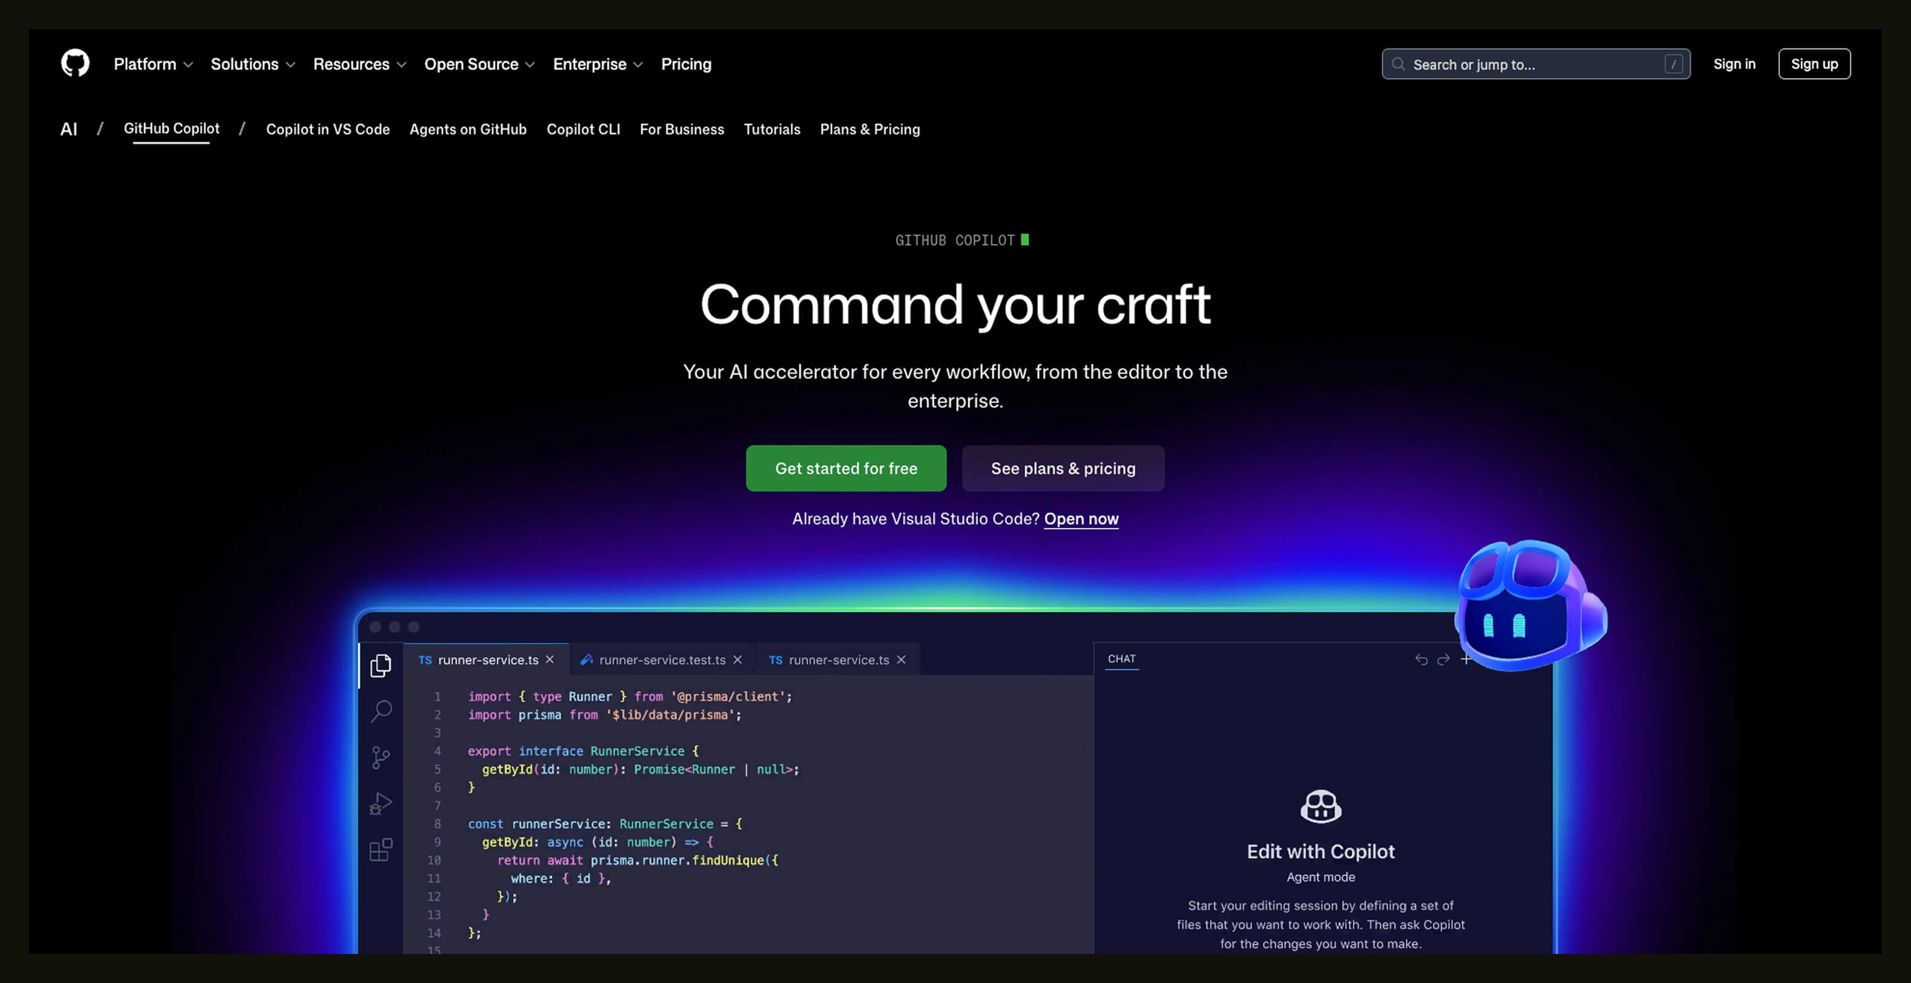Click the Open now link

1081,519
